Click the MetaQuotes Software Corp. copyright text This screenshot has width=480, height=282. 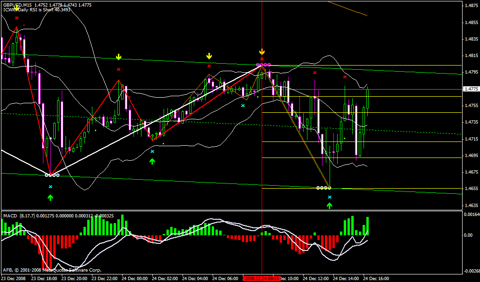52,270
